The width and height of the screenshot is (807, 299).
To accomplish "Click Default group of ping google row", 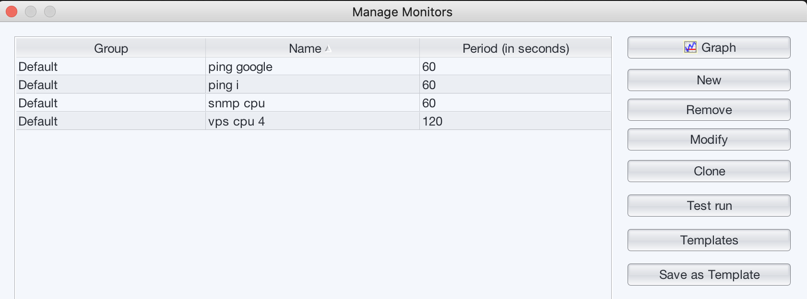I will click(x=38, y=67).
